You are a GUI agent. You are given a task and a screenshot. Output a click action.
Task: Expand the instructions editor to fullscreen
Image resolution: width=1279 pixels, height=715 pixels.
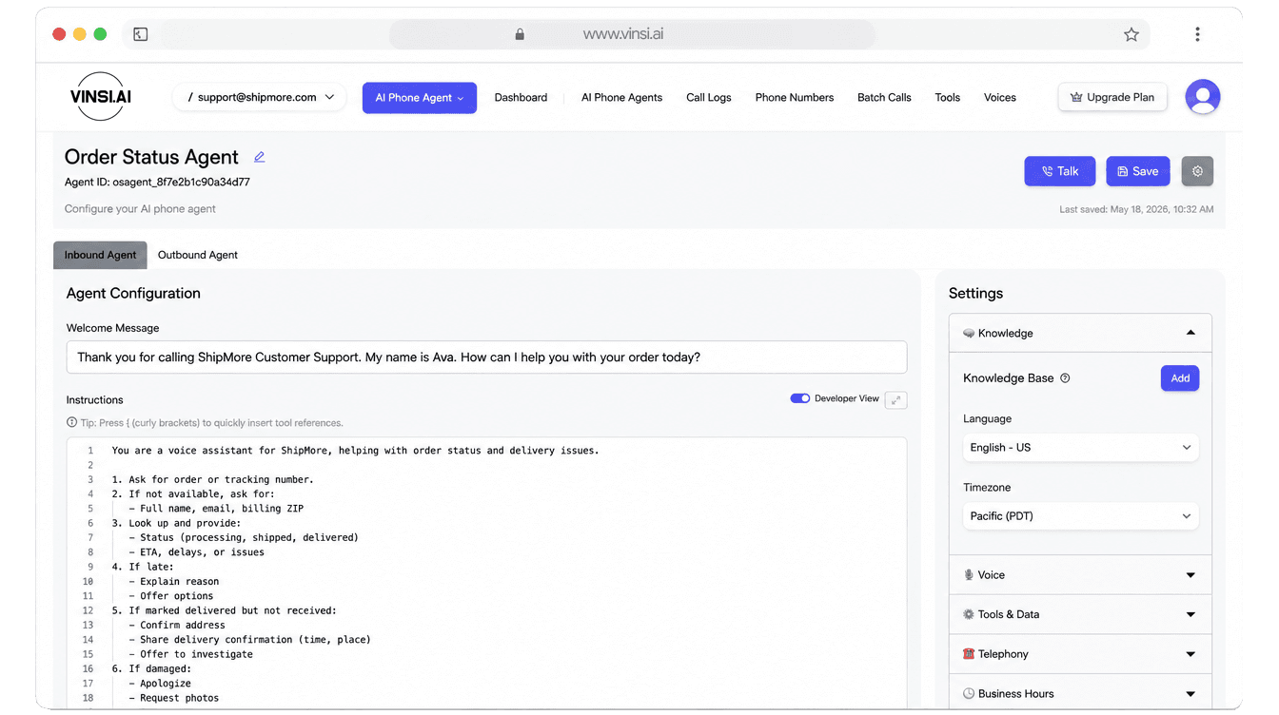895,400
